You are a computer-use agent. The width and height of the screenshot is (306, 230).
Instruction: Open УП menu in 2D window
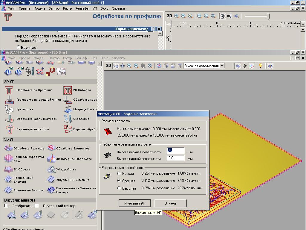click(95, 8)
